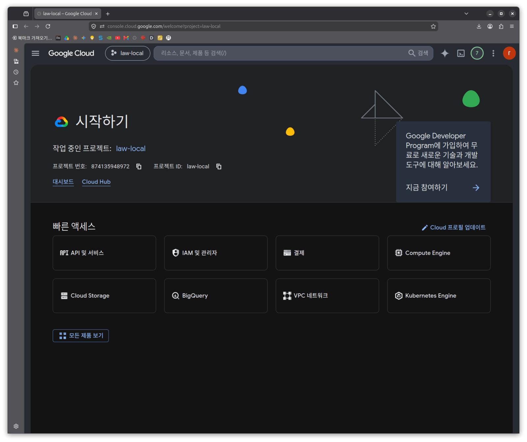Copy the project ID law-local
This screenshot has width=527, height=442.
click(x=219, y=167)
